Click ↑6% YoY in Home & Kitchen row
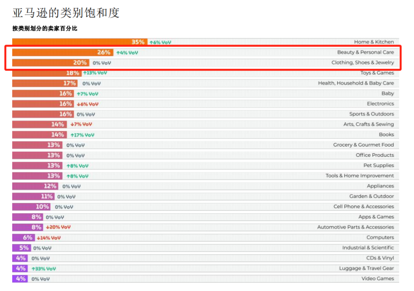The image size is (414, 291). (x=160, y=43)
